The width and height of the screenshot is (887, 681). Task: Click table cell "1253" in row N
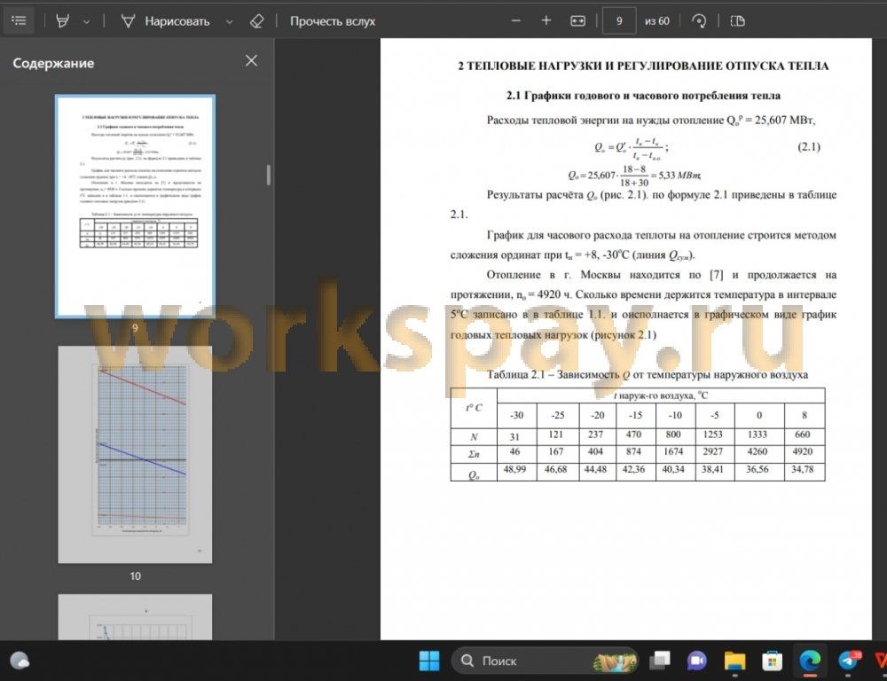pyautogui.click(x=713, y=435)
